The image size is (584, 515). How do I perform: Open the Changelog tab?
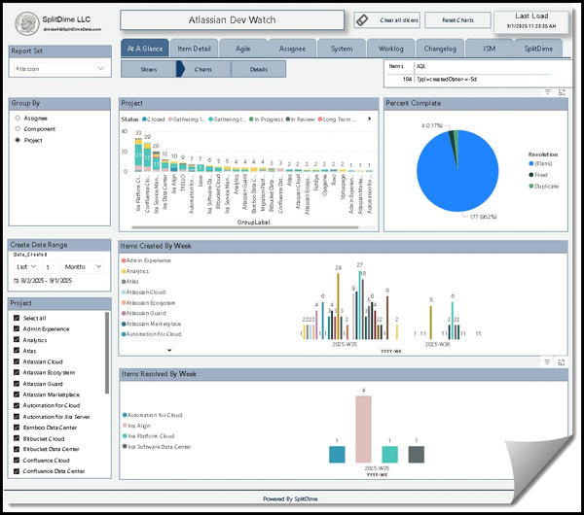click(x=441, y=48)
